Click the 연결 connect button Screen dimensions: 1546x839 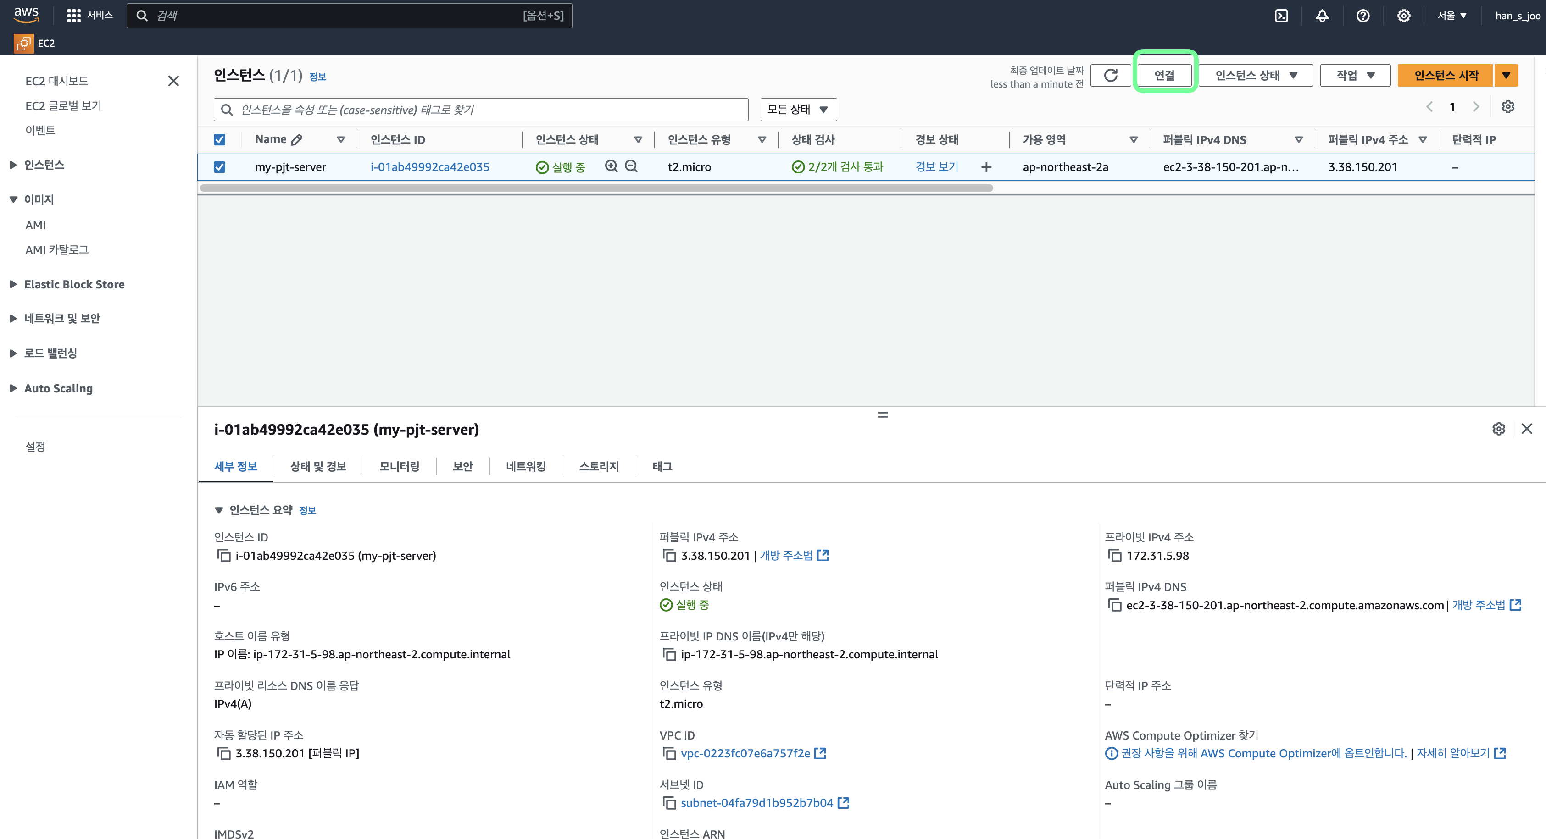point(1164,75)
